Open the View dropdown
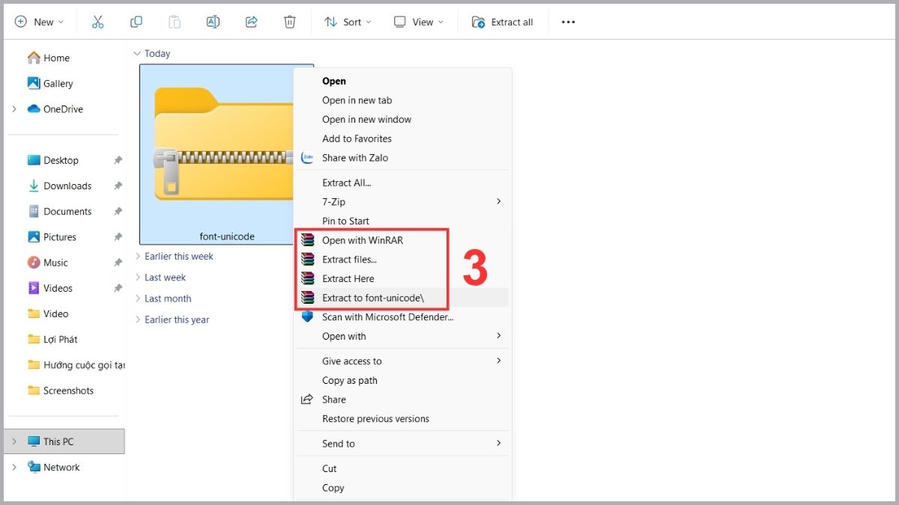Image resolution: width=899 pixels, height=505 pixels. coord(417,22)
